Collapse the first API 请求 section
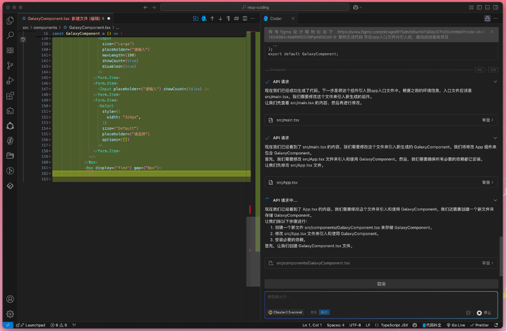The width and height of the screenshot is (507, 332). click(495, 82)
